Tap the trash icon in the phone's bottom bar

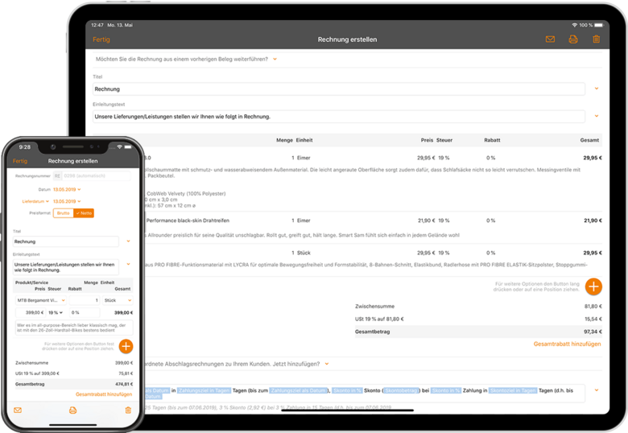tap(127, 410)
